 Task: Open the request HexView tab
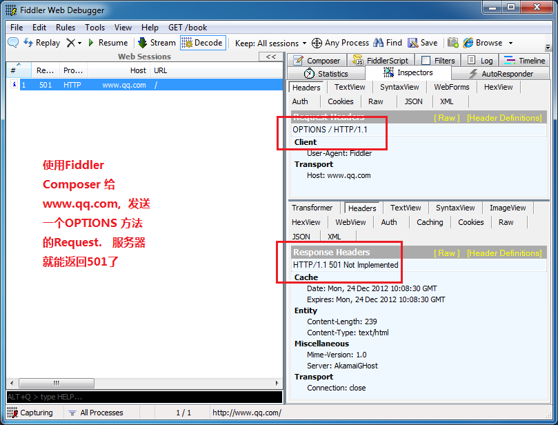(x=498, y=87)
